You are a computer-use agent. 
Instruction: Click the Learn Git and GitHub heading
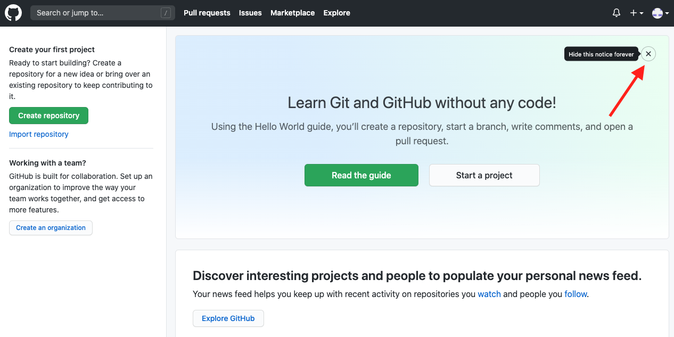click(x=422, y=103)
